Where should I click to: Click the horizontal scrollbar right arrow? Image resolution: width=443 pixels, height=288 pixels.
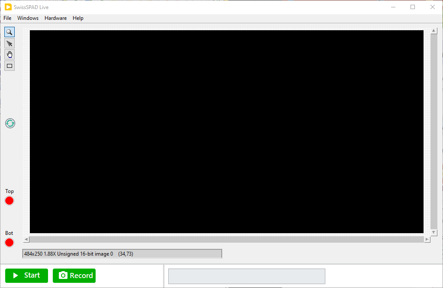tap(427, 240)
